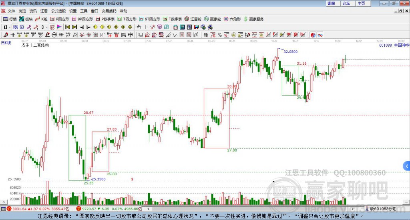Screen dimensions: 410x220
Task: Select the blue infinity loop icon
Action: click(320, 35)
